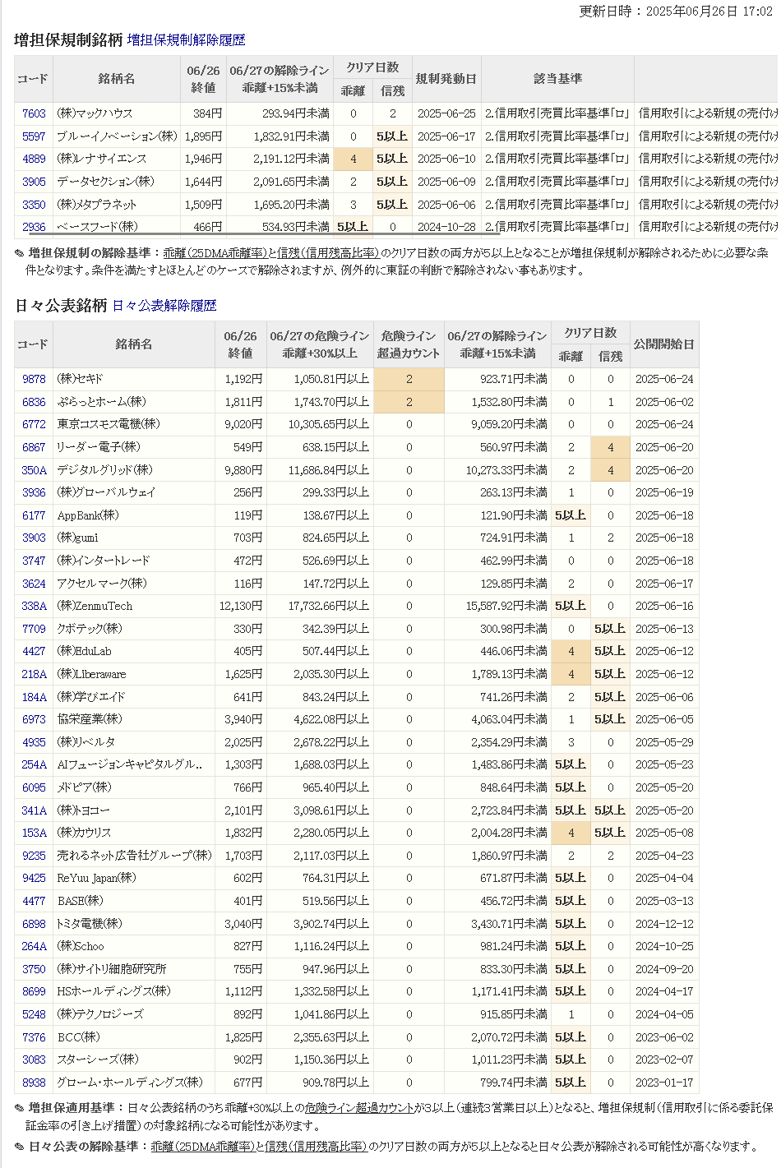781x1168 pixels.
Task: Click stock code 3936
Action: tap(34, 492)
